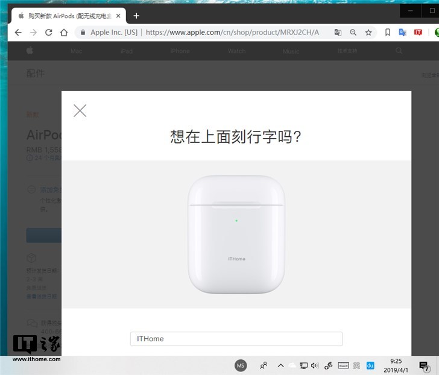Open the bookmarks ribbon icon
The image size is (439, 375).
(388, 33)
